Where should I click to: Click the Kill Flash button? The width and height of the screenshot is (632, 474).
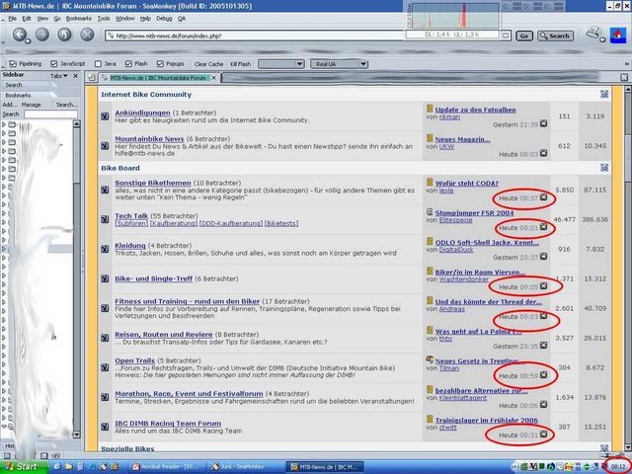coord(241,64)
